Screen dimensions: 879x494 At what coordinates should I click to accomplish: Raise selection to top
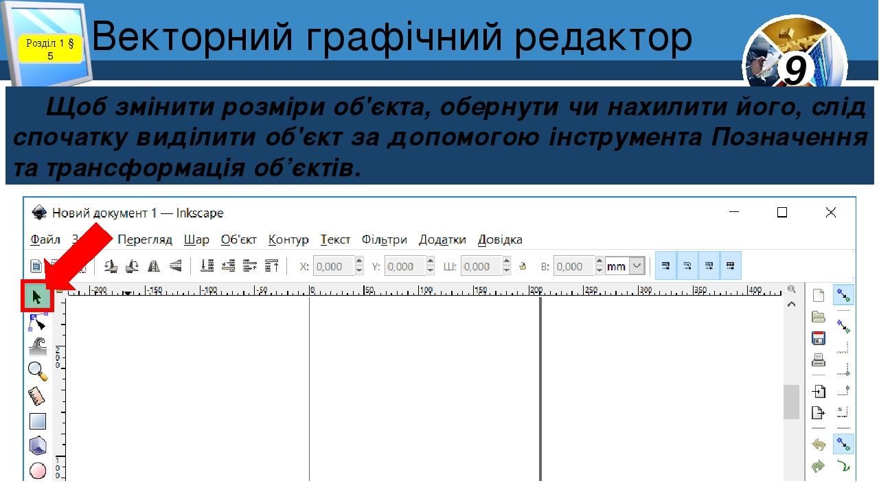tap(272, 266)
